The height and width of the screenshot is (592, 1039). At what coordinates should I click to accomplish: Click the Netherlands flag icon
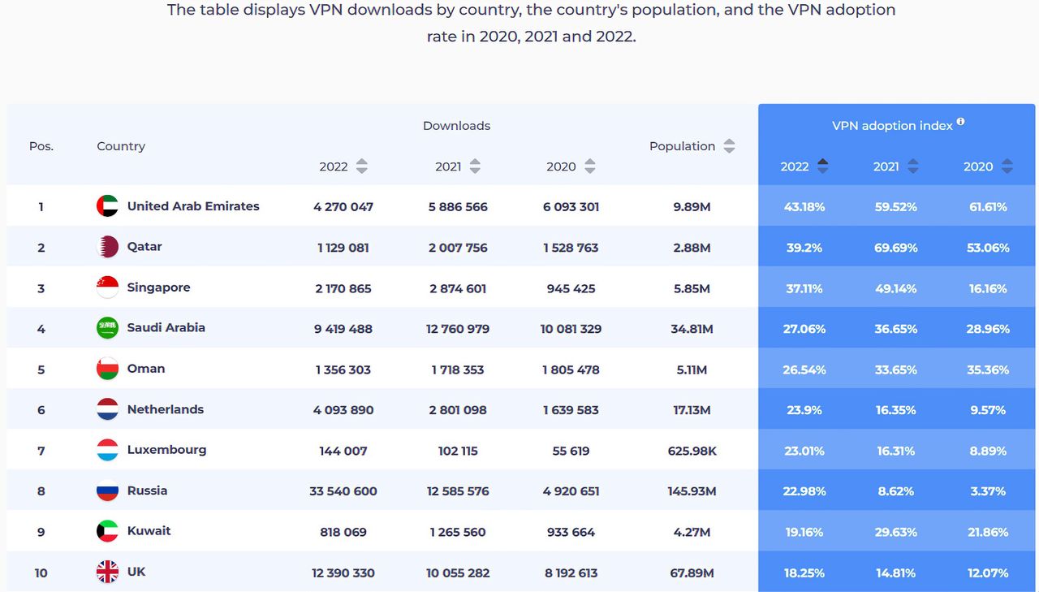[107, 409]
